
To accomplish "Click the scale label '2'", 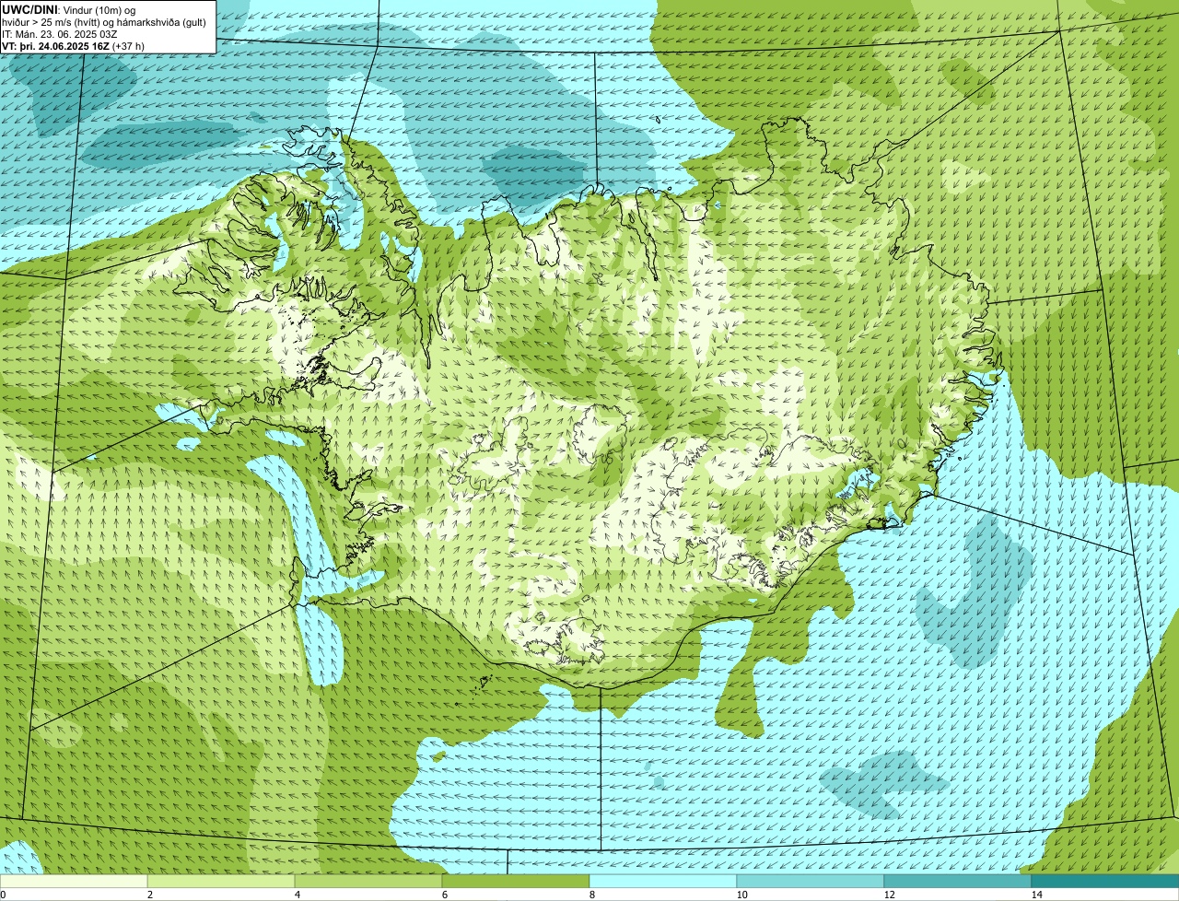I will [149, 895].
